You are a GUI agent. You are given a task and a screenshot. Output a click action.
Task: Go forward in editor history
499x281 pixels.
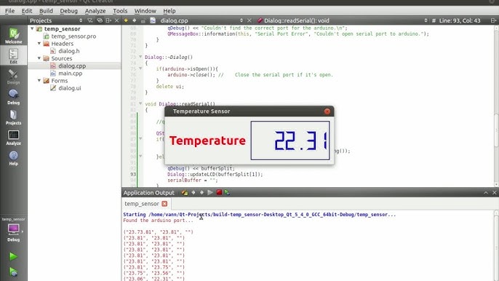pyautogui.click(x=135, y=20)
